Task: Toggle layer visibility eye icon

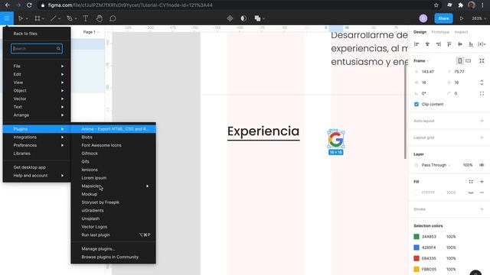Action: pos(482,165)
